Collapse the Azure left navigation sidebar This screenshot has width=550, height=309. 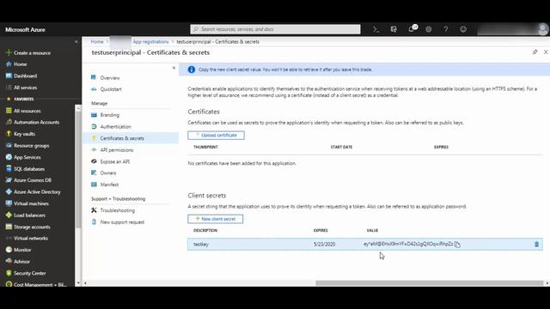point(76,42)
